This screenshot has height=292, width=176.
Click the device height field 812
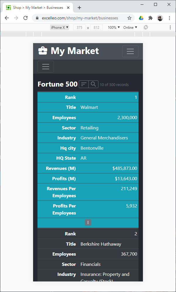(96, 27)
